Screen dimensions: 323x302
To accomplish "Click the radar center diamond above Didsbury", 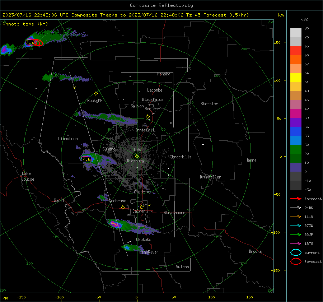I will pyautogui.click(x=137, y=157).
